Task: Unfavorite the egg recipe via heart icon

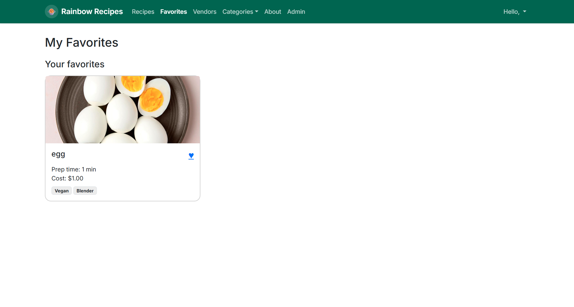Action: (191, 156)
